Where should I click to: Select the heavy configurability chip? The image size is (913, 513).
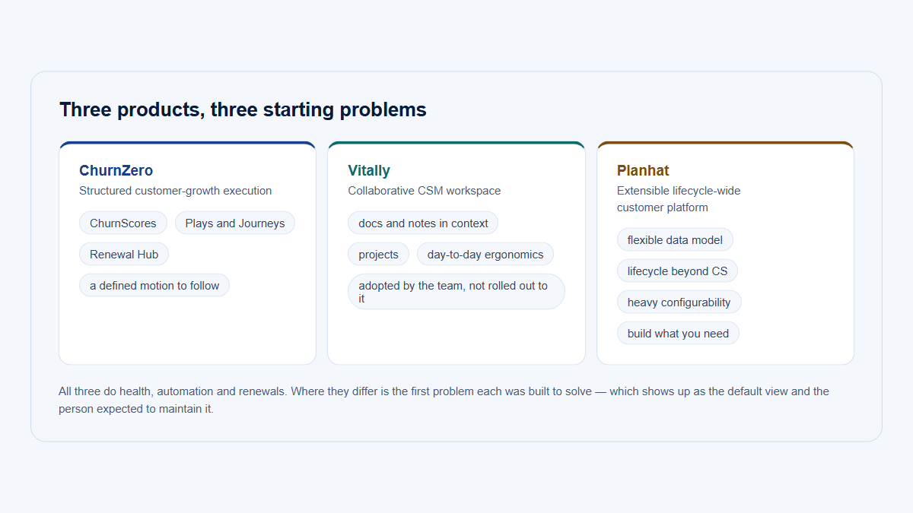click(x=679, y=302)
